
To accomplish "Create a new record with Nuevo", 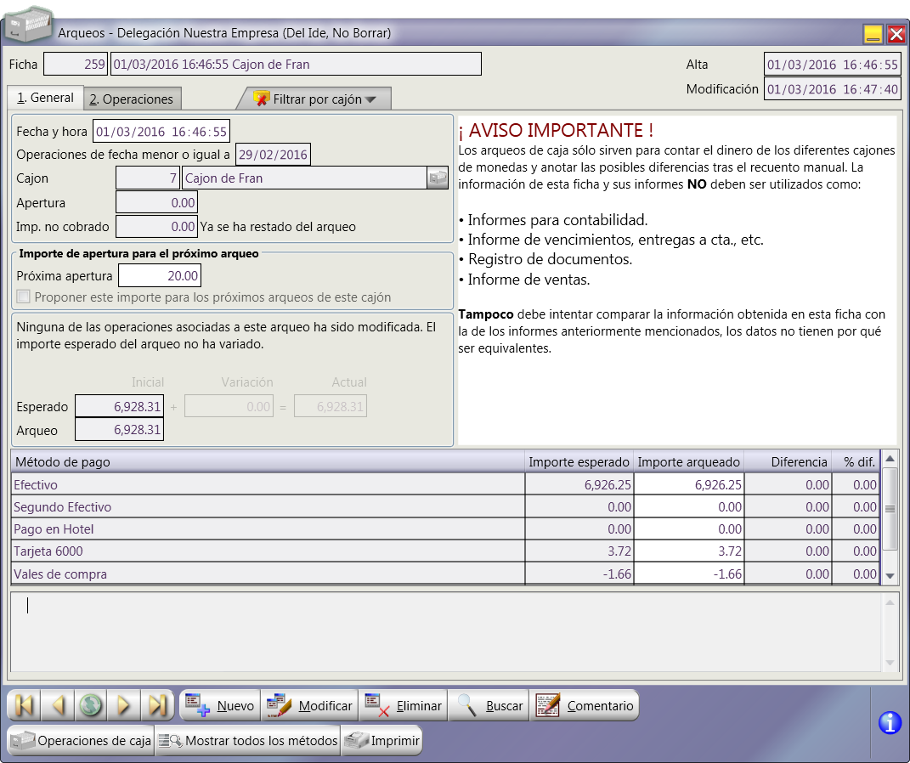I will point(221,705).
